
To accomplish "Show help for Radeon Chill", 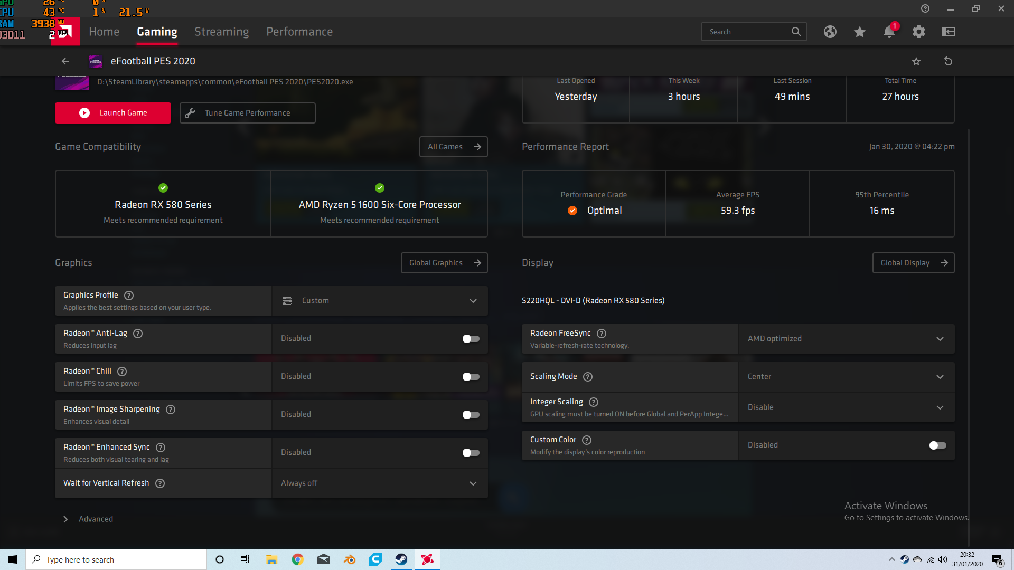I will (x=122, y=372).
